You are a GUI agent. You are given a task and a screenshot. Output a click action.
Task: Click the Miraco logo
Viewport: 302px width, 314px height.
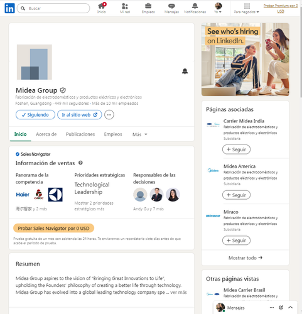213,216
